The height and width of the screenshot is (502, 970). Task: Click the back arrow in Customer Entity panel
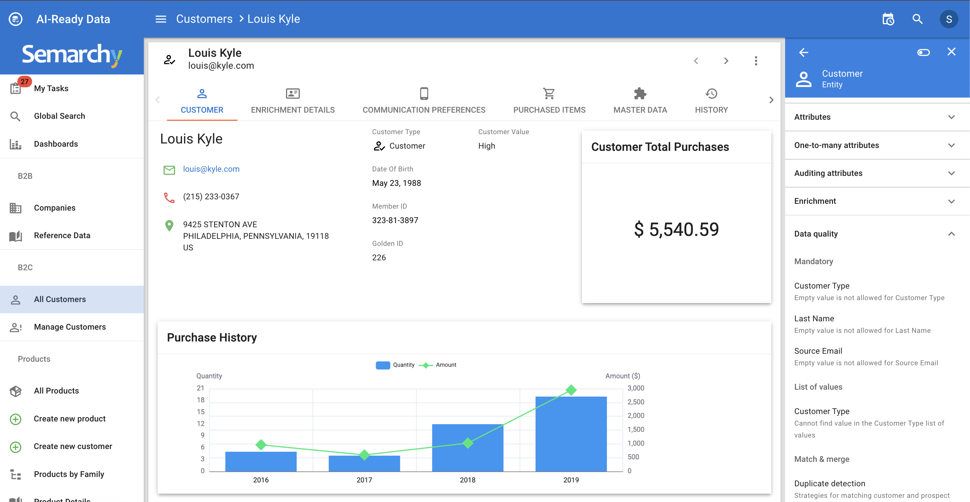coord(803,52)
